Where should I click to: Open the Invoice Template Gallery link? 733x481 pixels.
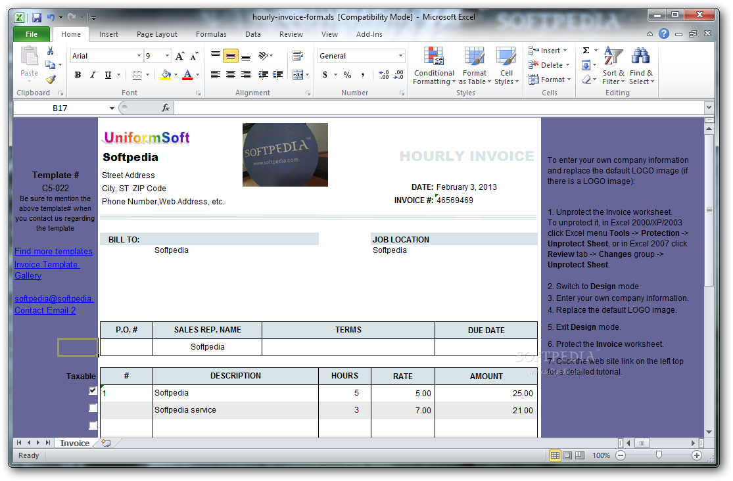(47, 269)
